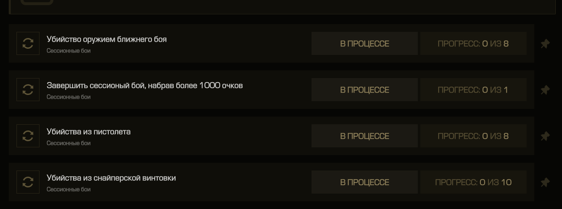Open progress 0 из 10 box
This screenshot has width=562, height=209.
[x=473, y=182]
